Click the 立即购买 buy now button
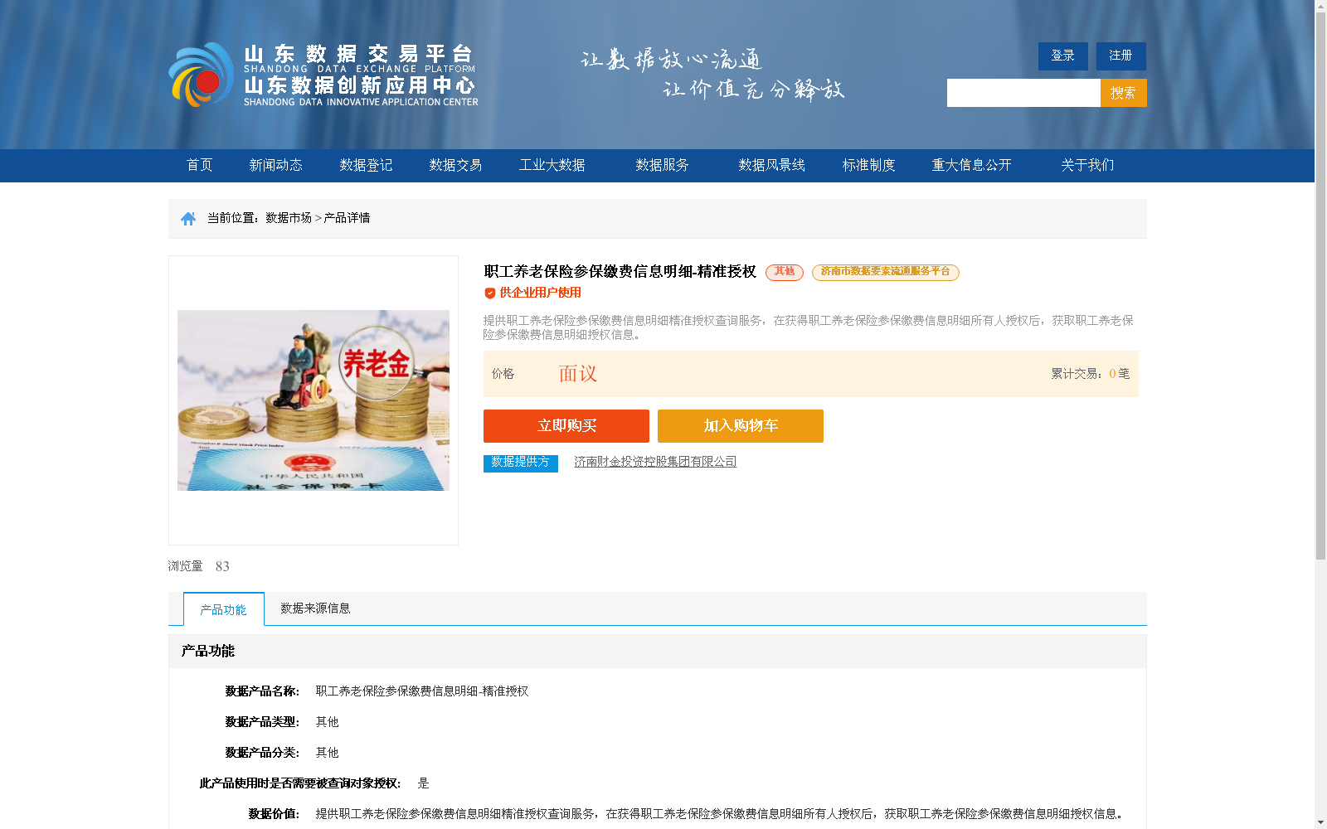Image resolution: width=1327 pixels, height=829 pixels. coord(566,426)
